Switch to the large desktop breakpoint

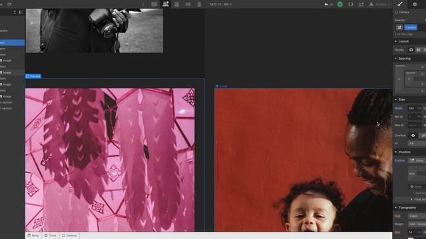(154, 4)
